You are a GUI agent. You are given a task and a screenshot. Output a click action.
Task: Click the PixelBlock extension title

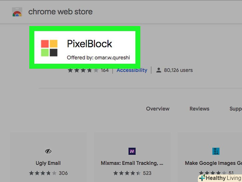89,44
